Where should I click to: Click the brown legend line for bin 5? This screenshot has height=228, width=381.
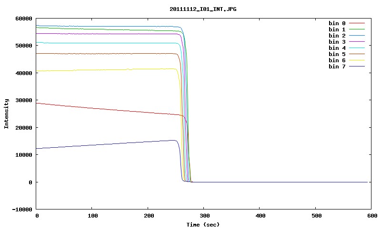(x=357, y=54)
